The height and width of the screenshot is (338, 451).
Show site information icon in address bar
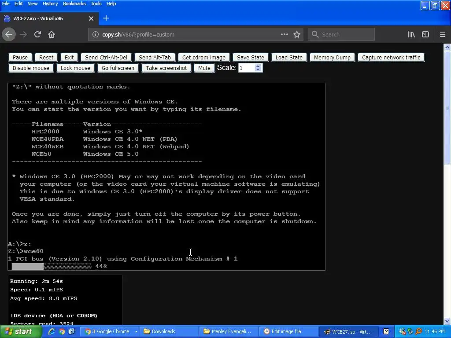[x=95, y=34]
